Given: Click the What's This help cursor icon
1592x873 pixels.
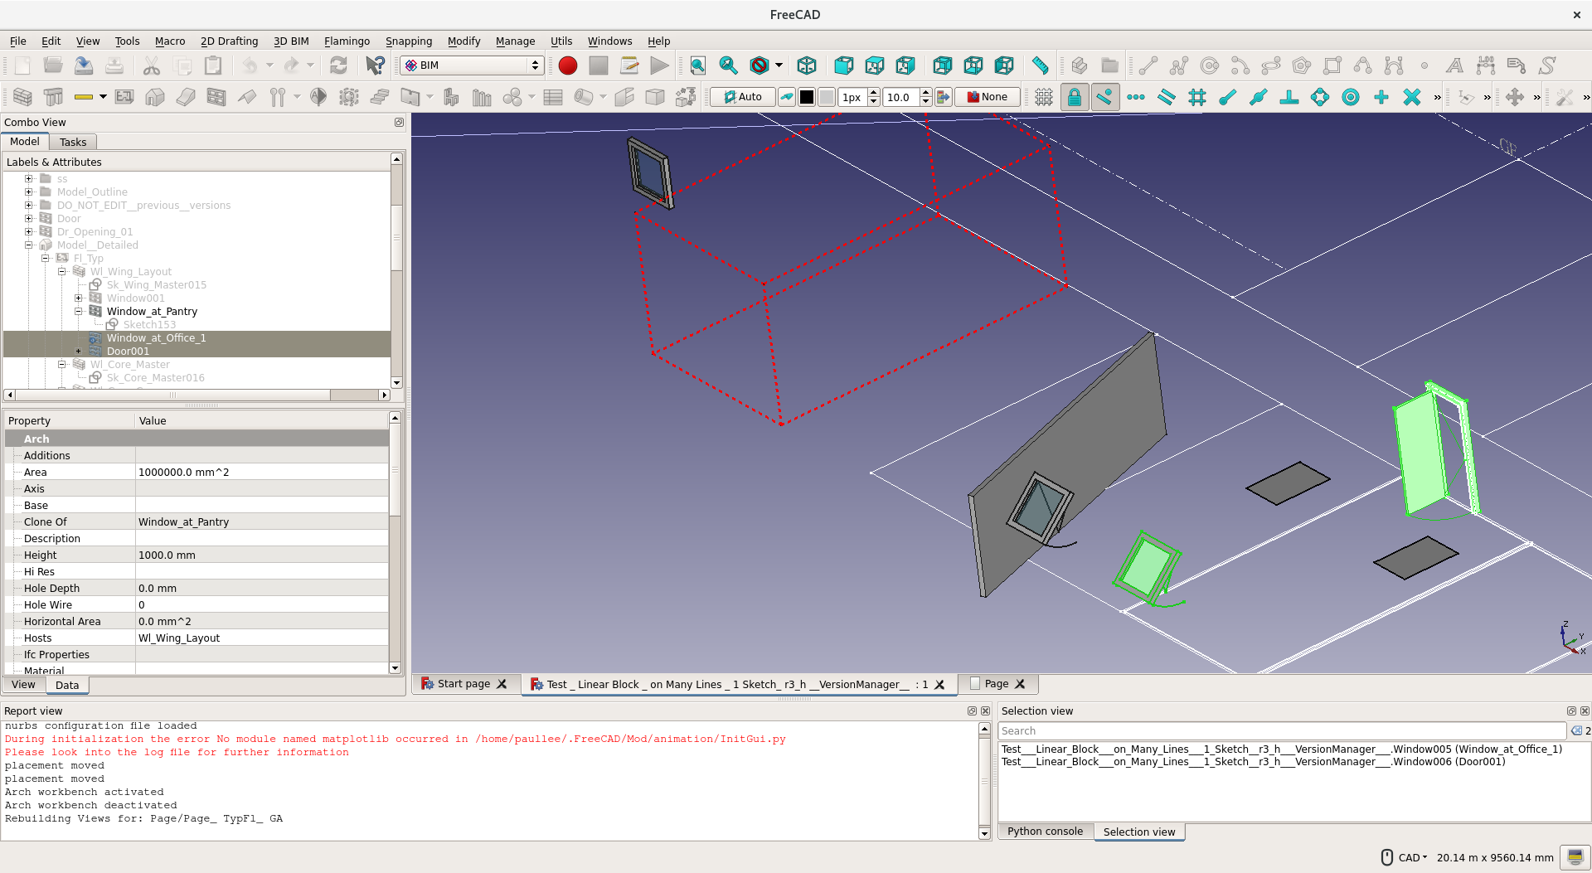Looking at the screenshot, I should coord(375,65).
